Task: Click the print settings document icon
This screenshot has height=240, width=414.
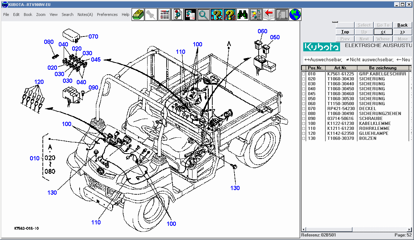Action: [190, 15]
